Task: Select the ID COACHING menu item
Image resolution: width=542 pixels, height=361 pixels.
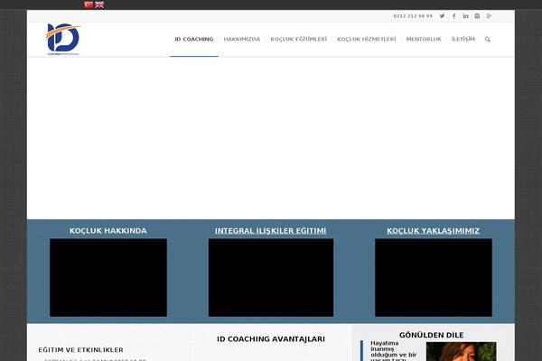Action: [193, 40]
